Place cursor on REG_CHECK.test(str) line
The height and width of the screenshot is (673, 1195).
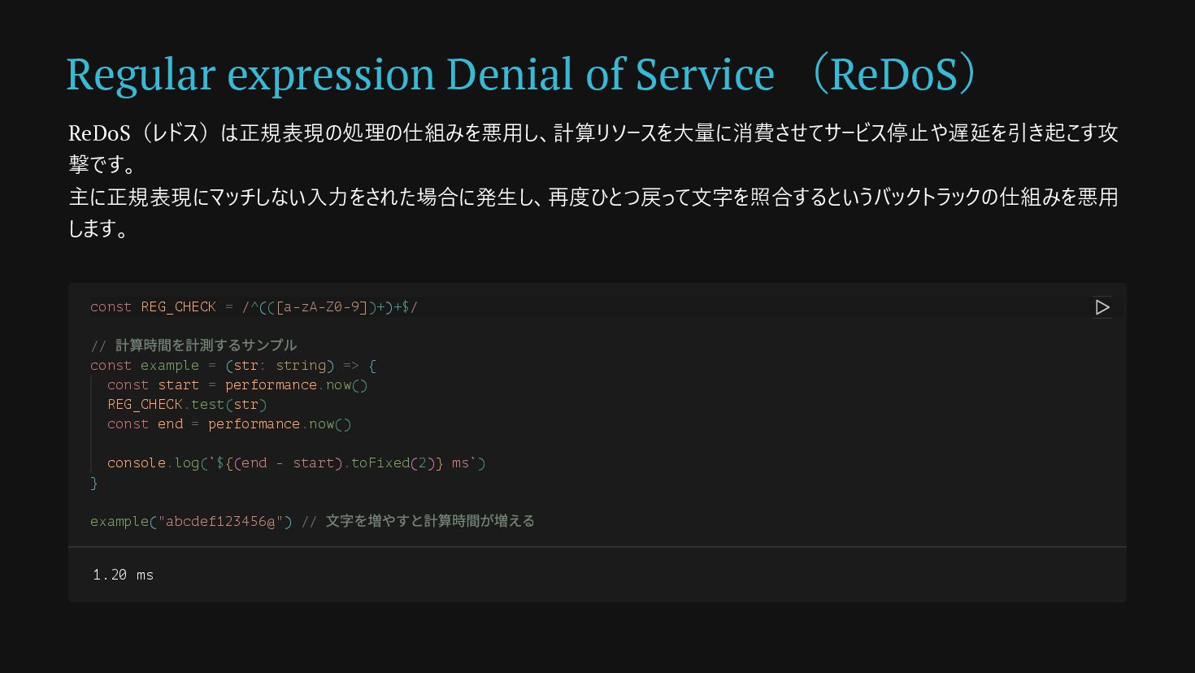[187, 404]
